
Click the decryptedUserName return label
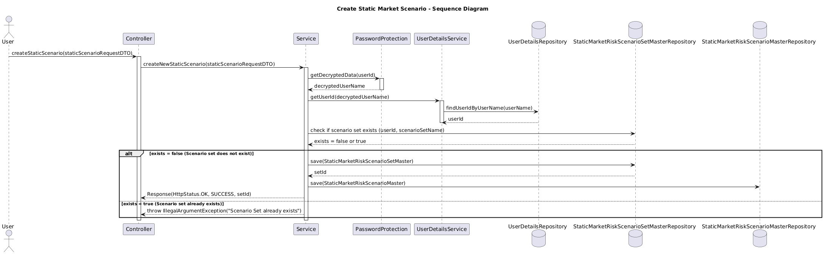click(x=340, y=86)
